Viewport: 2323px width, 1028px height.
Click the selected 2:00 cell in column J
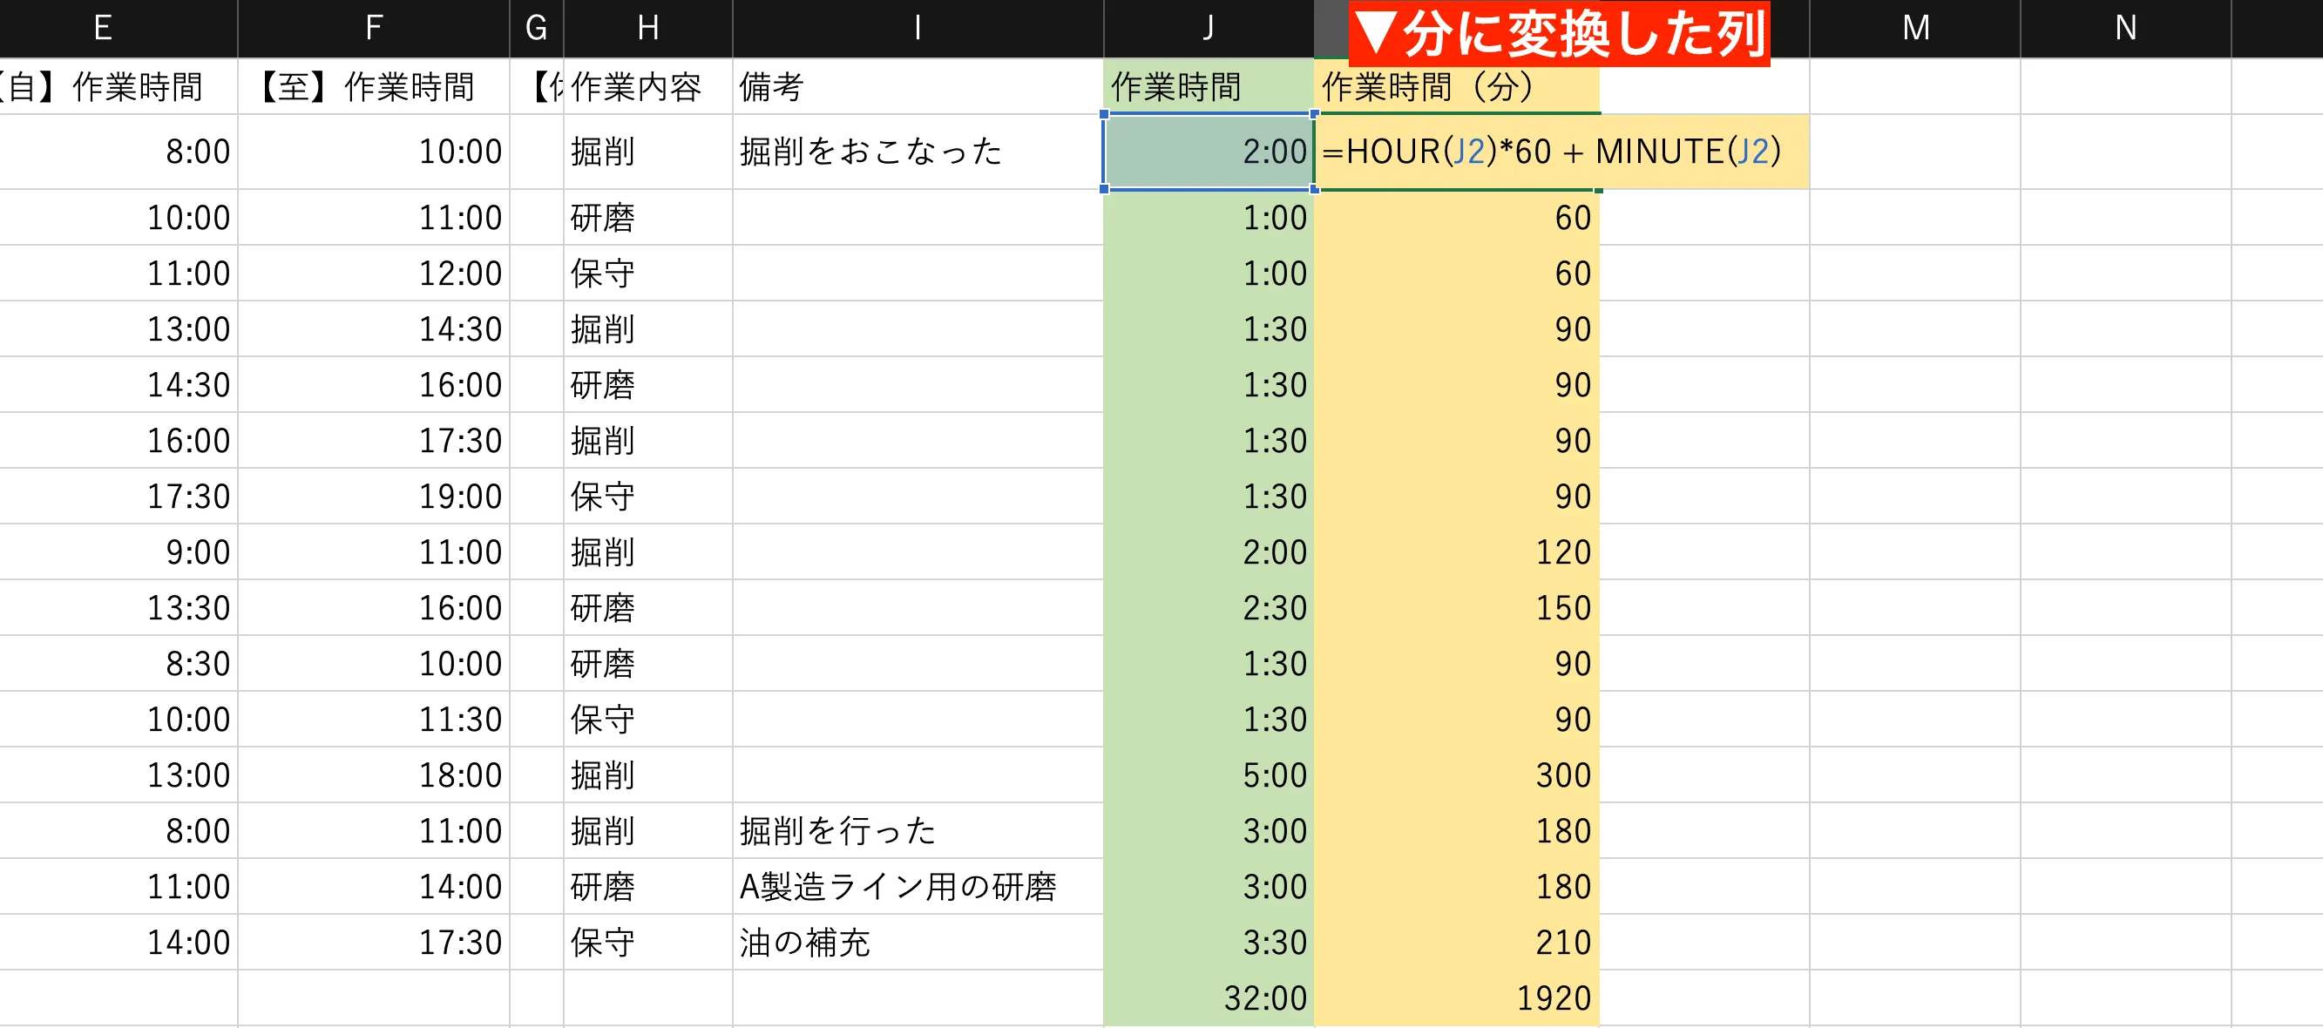(1209, 152)
